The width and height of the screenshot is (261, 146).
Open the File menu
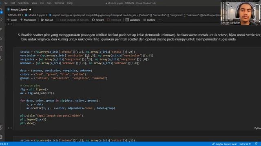(5, 3)
